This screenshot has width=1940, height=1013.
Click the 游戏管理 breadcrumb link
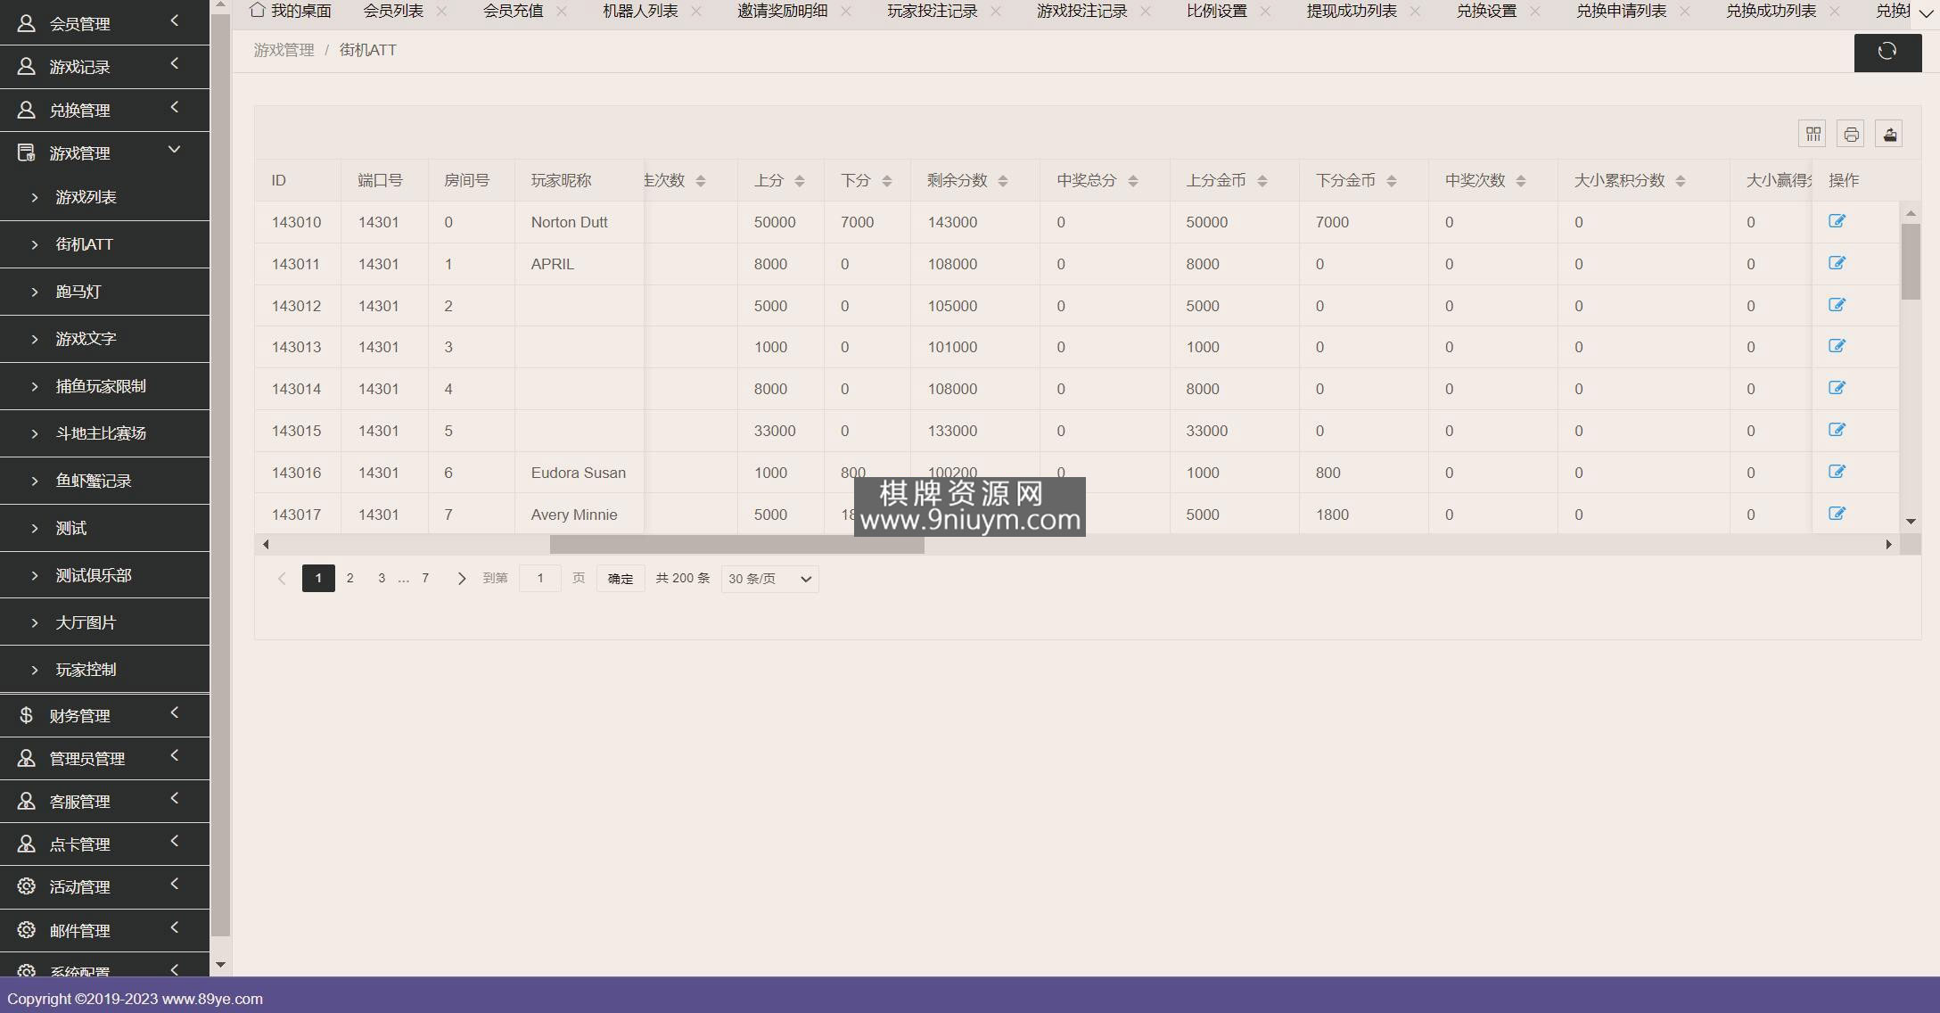click(284, 50)
